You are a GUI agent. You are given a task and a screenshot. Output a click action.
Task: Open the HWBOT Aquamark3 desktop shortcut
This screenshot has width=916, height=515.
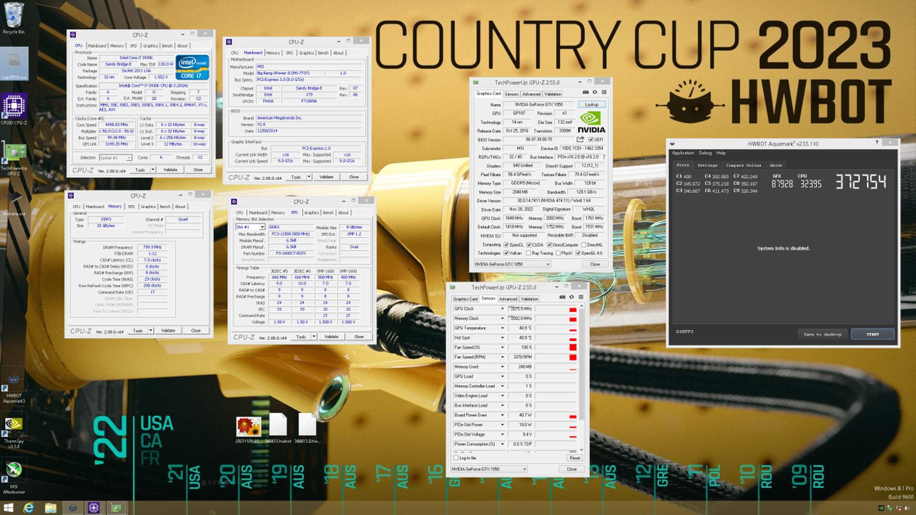(x=14, y=388)
